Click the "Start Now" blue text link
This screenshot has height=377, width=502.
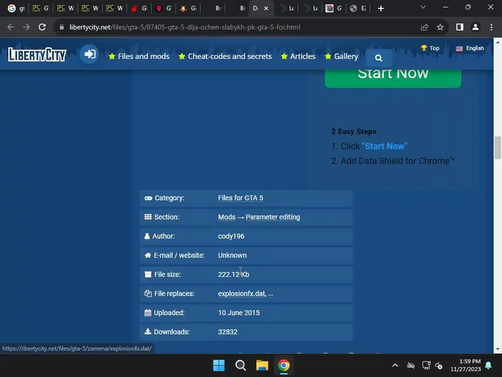point(384,146)
